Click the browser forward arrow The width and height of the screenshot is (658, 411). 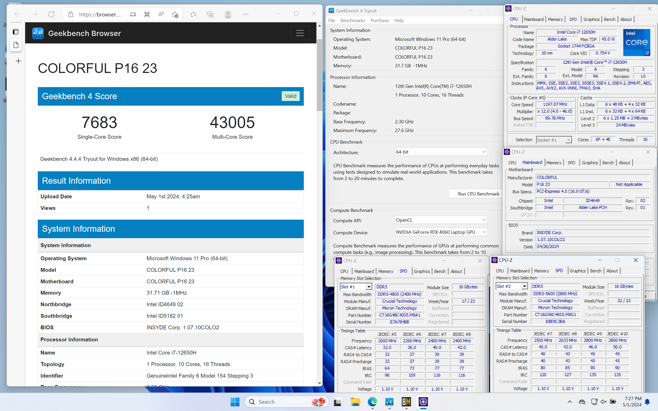[x=34, y=14]
